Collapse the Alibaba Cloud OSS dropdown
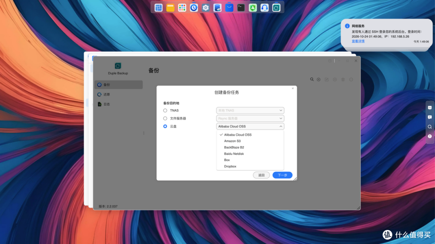The width and height of the screenshot is (435, 244). [250, 126]
